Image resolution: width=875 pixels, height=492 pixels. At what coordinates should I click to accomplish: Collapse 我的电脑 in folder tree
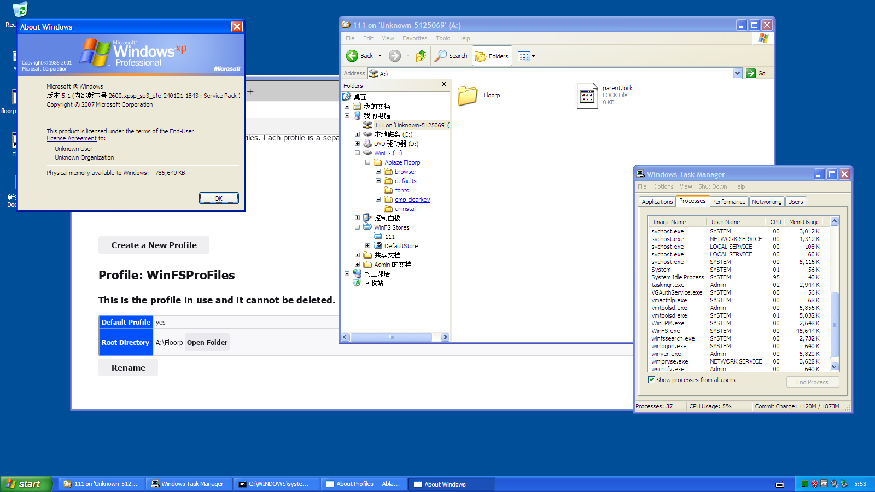pos(347,116)
